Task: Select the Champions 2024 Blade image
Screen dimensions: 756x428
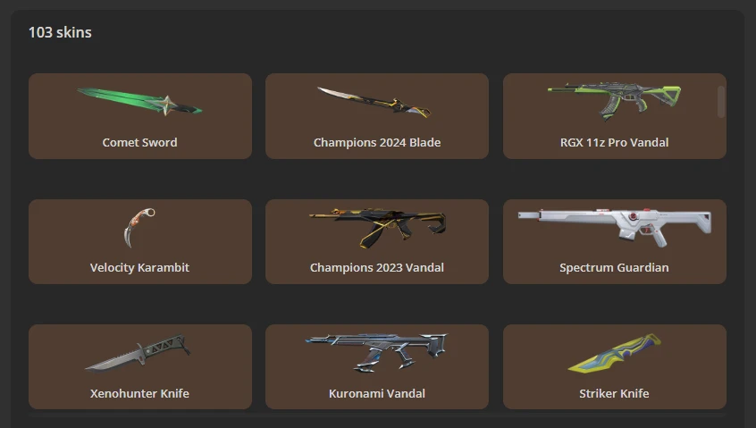Action: click(374, 102)
